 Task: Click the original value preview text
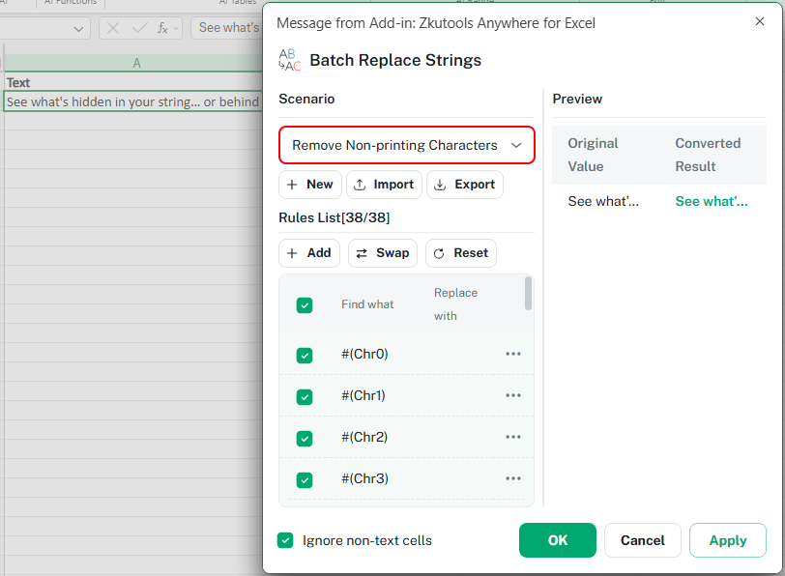pyautogui.click(x=603, y=201)
